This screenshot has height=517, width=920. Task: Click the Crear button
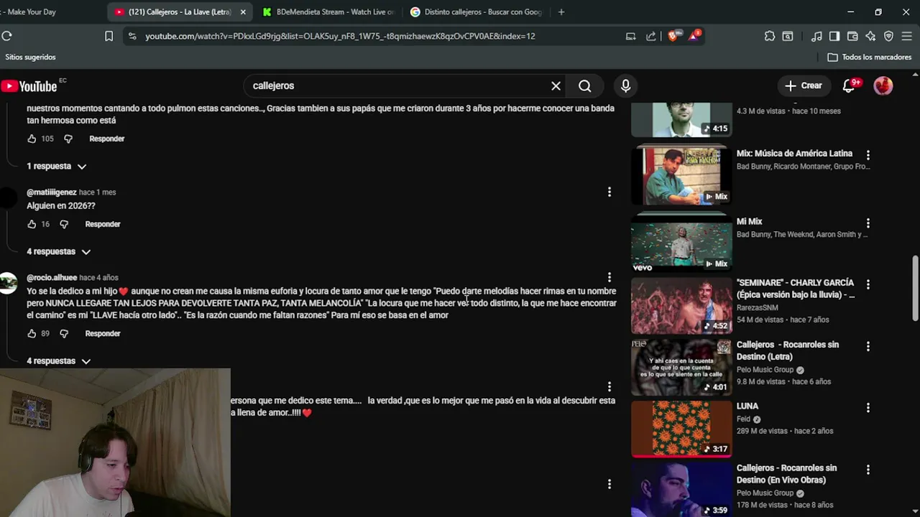tap(804, 86)
